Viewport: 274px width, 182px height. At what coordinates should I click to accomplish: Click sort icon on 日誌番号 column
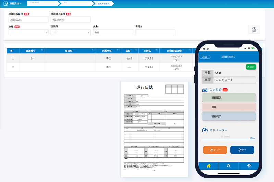[42, 50]
